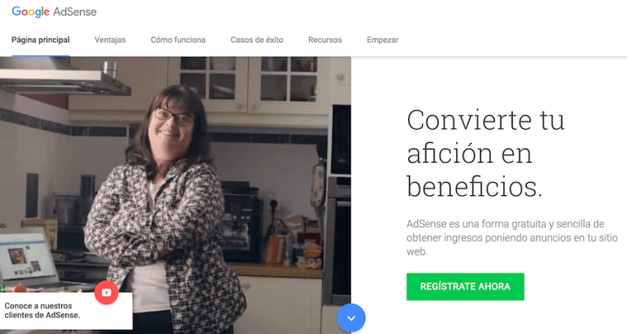627x334 pixels.
Task: Click the AdSense description paragraph text
Action: point(512,238)
